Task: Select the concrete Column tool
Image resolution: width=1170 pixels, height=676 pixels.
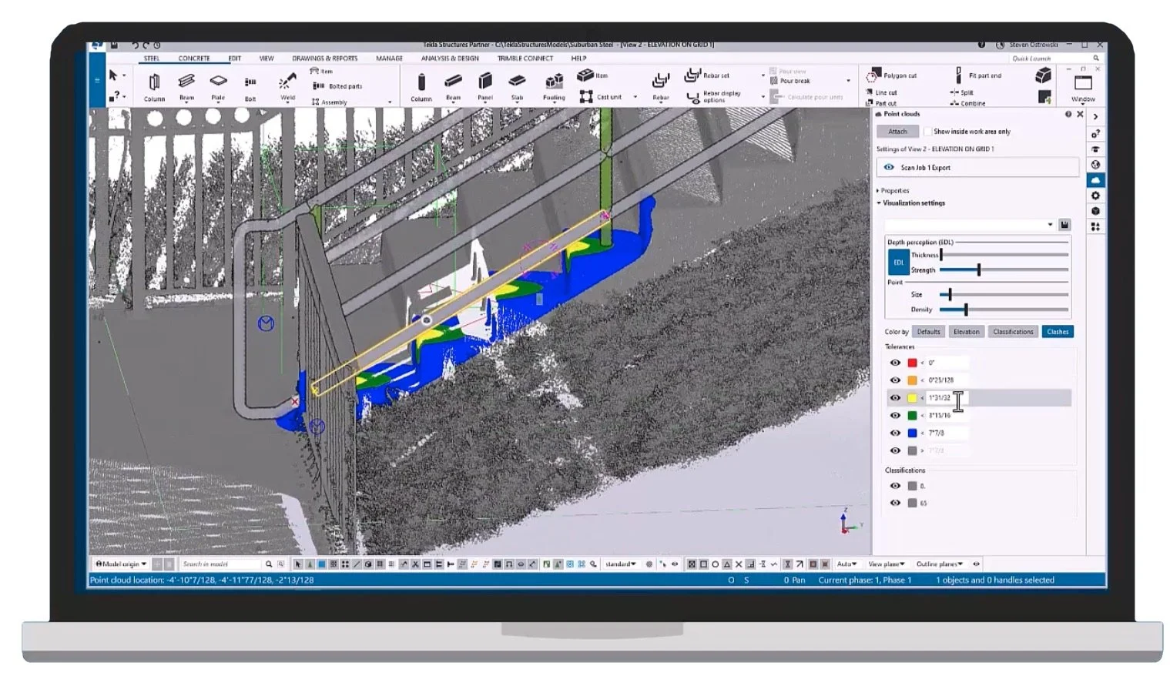Action: click(x=421, y=87)
